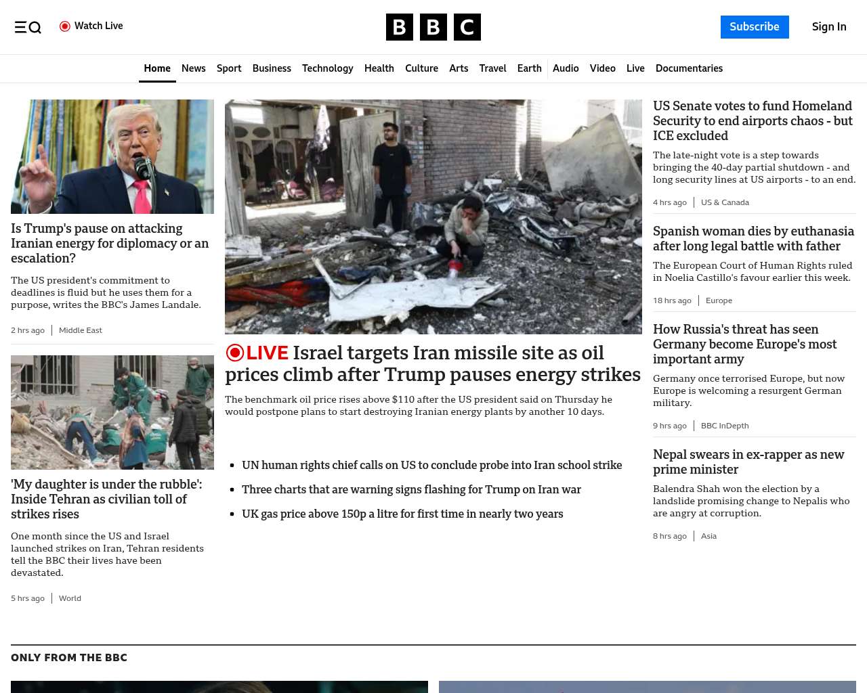Go to the Technology section

point(327,68)
